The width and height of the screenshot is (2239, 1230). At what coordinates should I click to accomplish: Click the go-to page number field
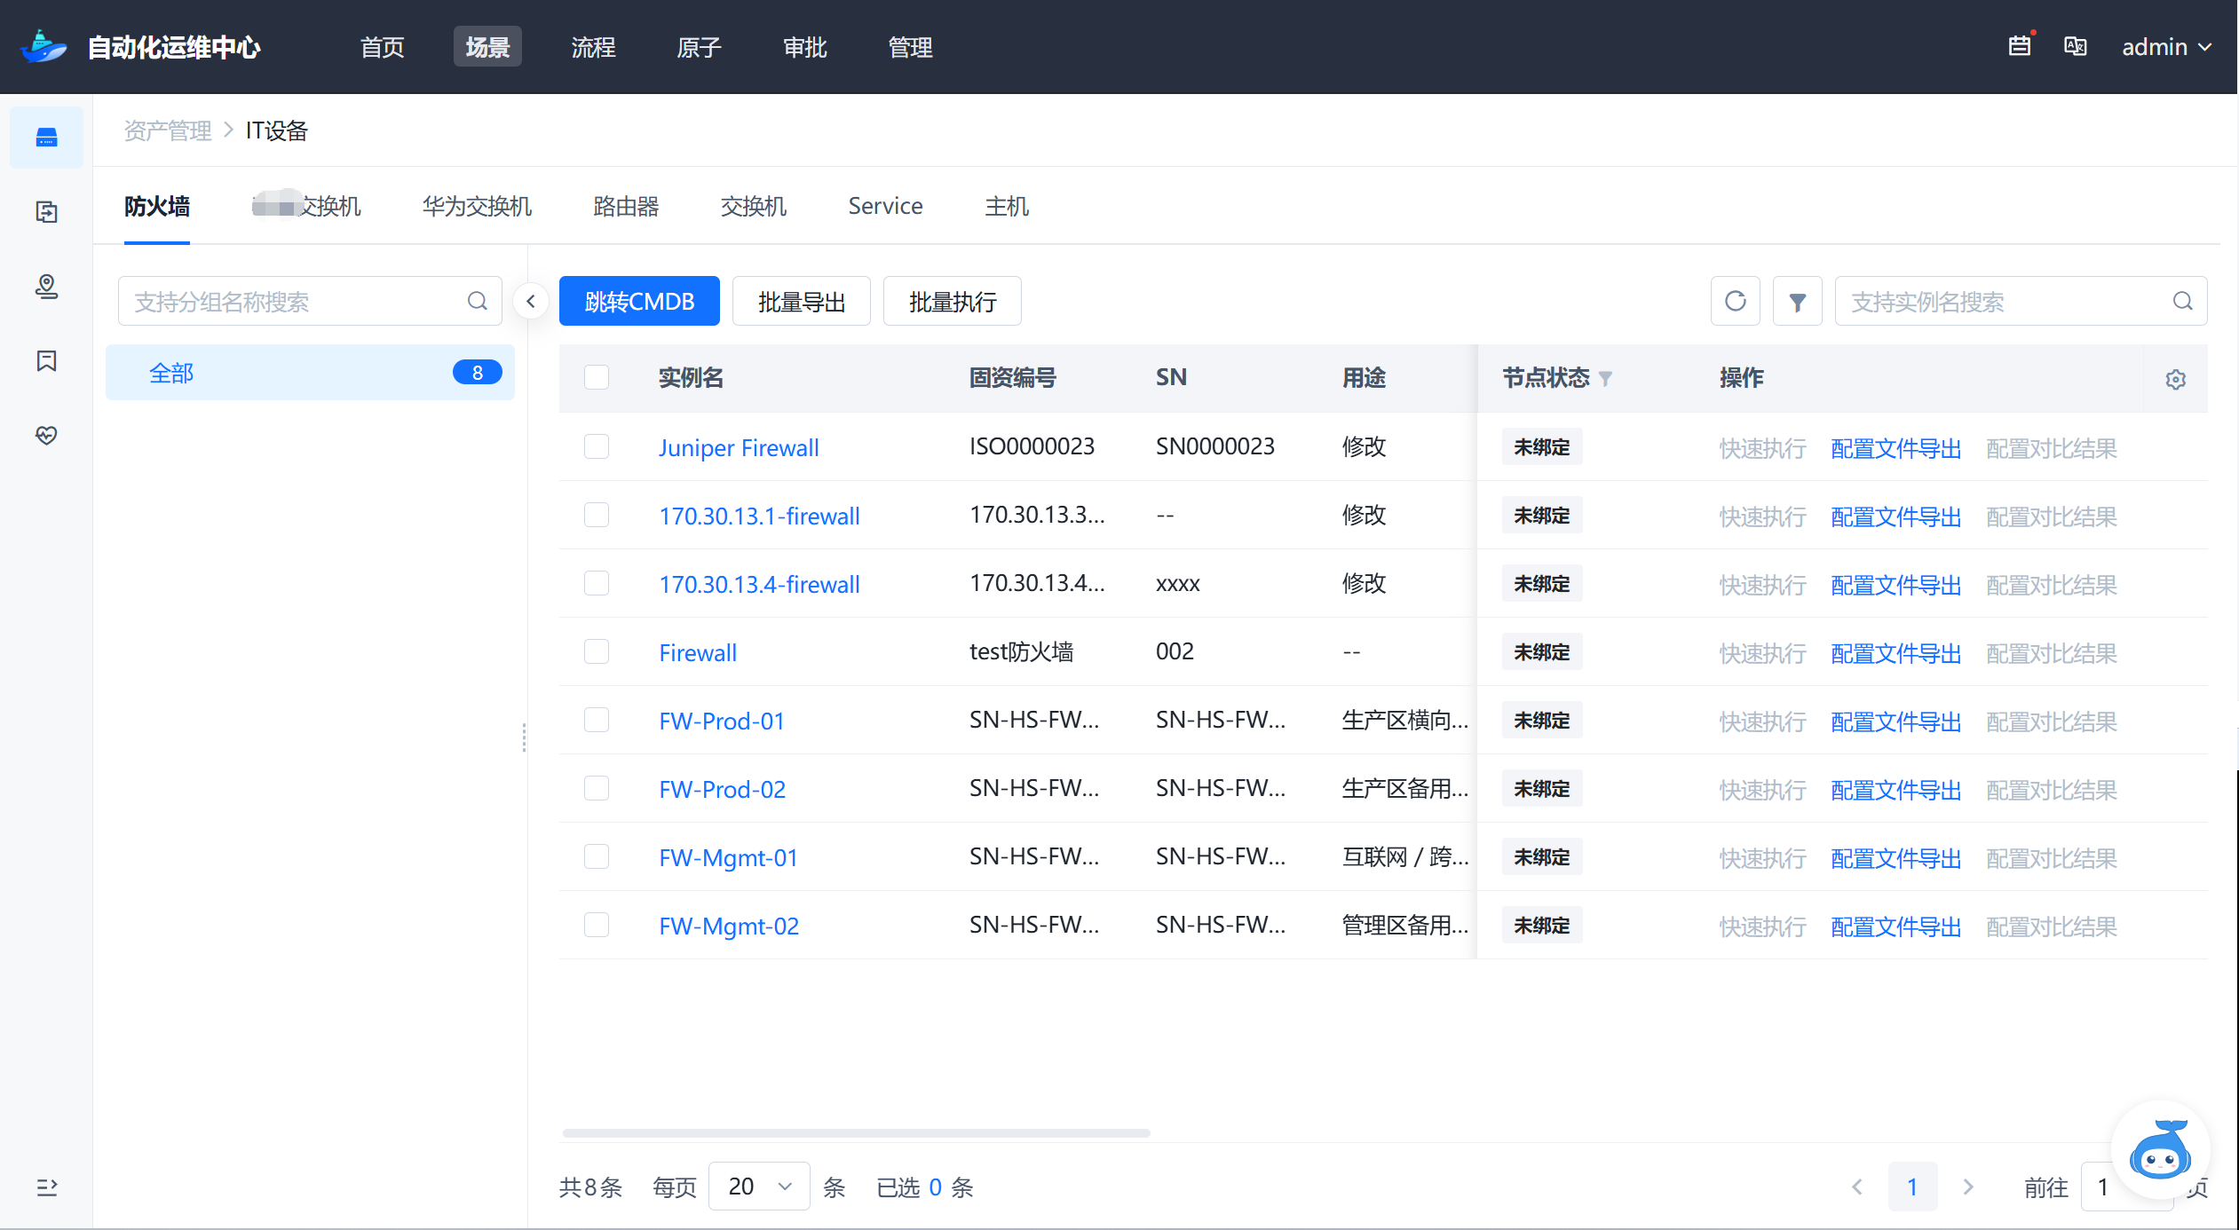pos(2127,1187)
